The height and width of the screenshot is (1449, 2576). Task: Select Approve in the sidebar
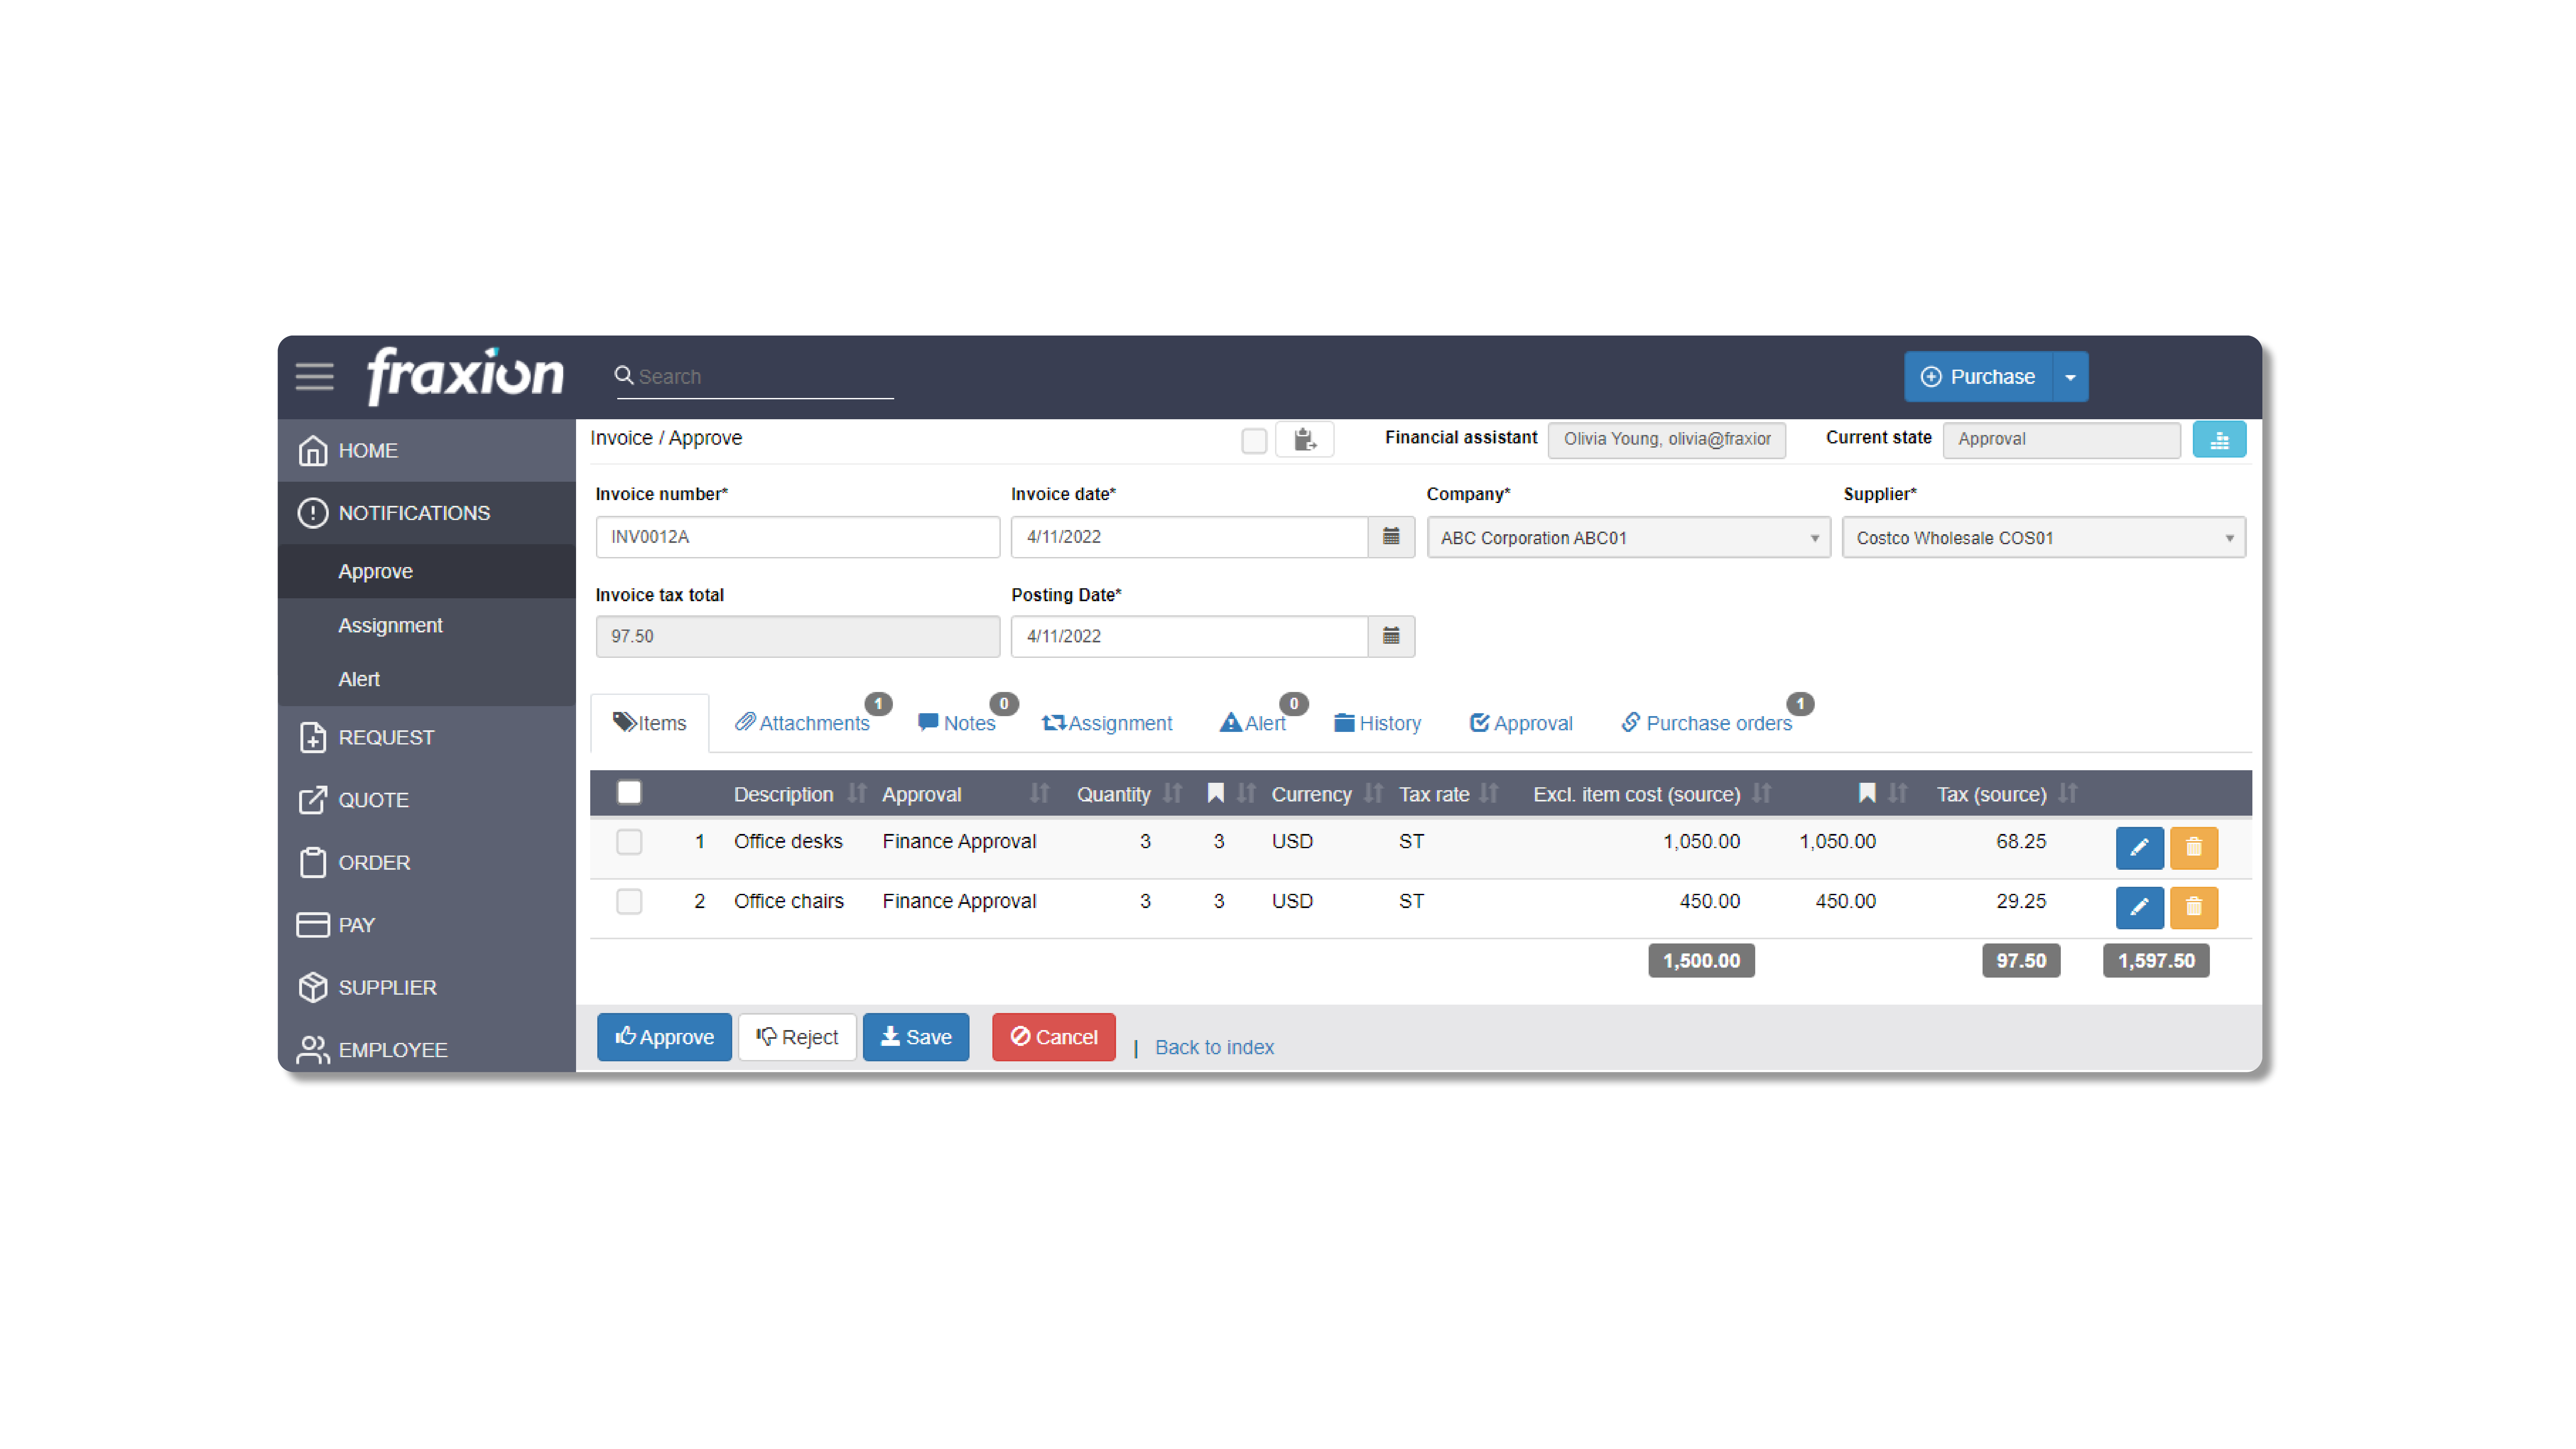[427, 571]
